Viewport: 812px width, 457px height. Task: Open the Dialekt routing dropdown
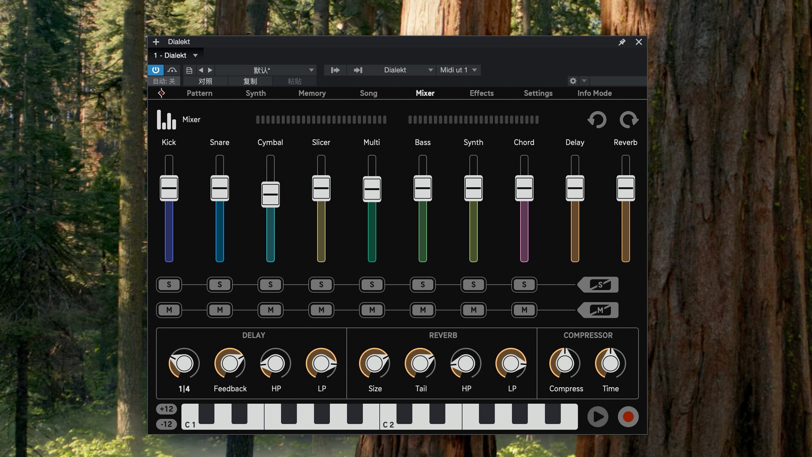[403, 70]
